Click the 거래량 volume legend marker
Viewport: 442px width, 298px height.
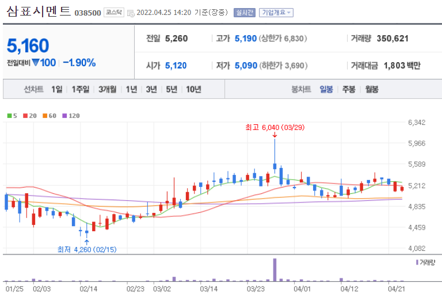point(417,262)
